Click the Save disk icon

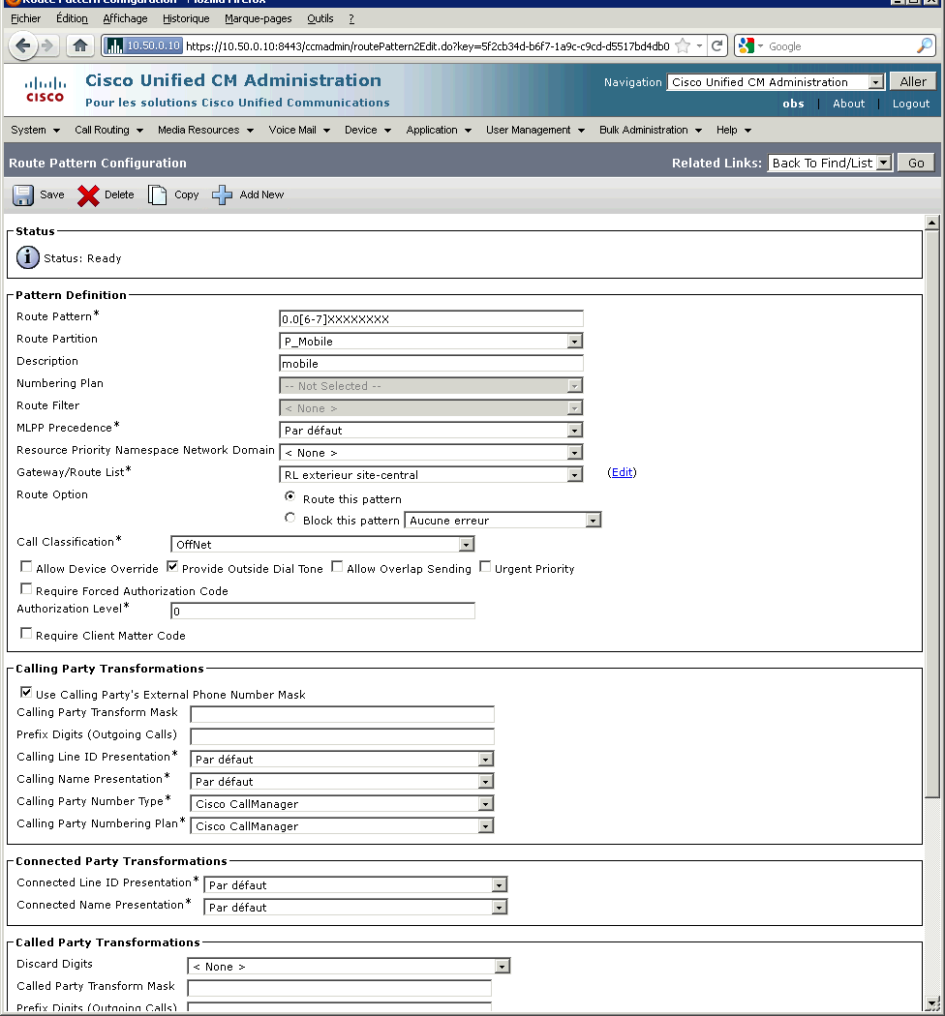pyautogui.click(x=23, y=195)
